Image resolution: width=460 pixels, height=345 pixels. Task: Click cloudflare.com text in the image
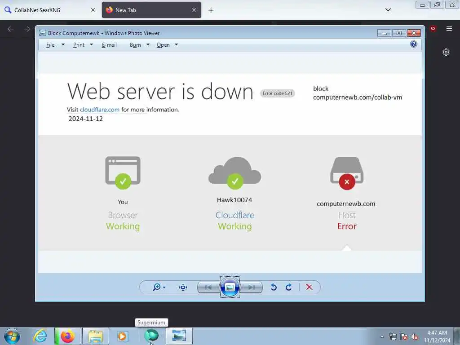click(100, 110)
